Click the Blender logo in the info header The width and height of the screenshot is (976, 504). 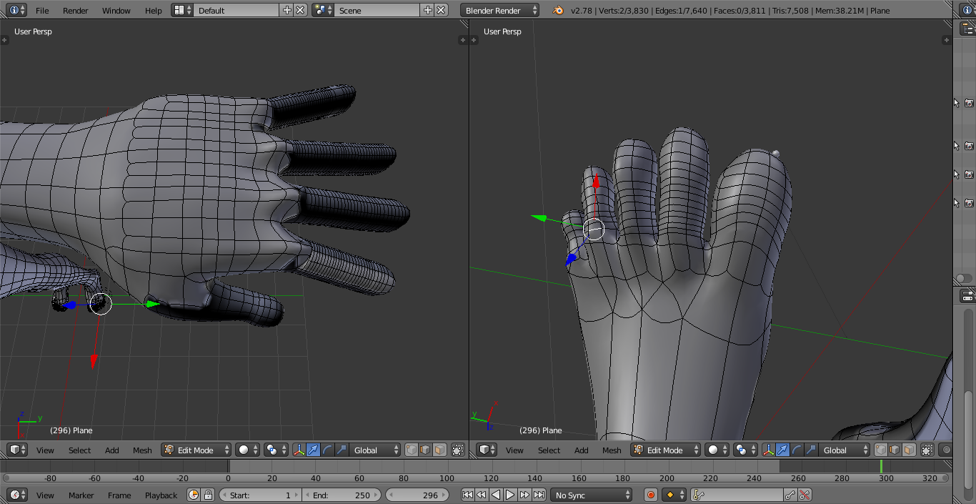[558, 11]
